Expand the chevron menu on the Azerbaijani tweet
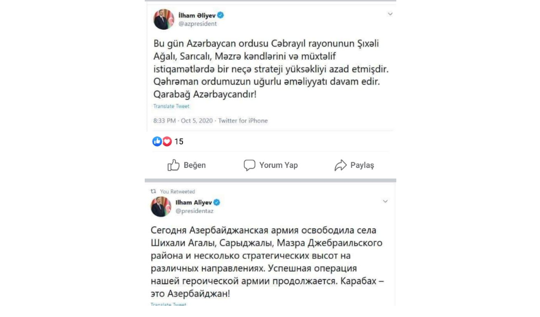This screenshot has height=317, width=540. [x=390, y=14]
